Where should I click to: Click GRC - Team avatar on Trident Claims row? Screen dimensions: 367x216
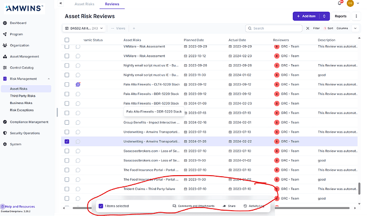pos(277,189)
